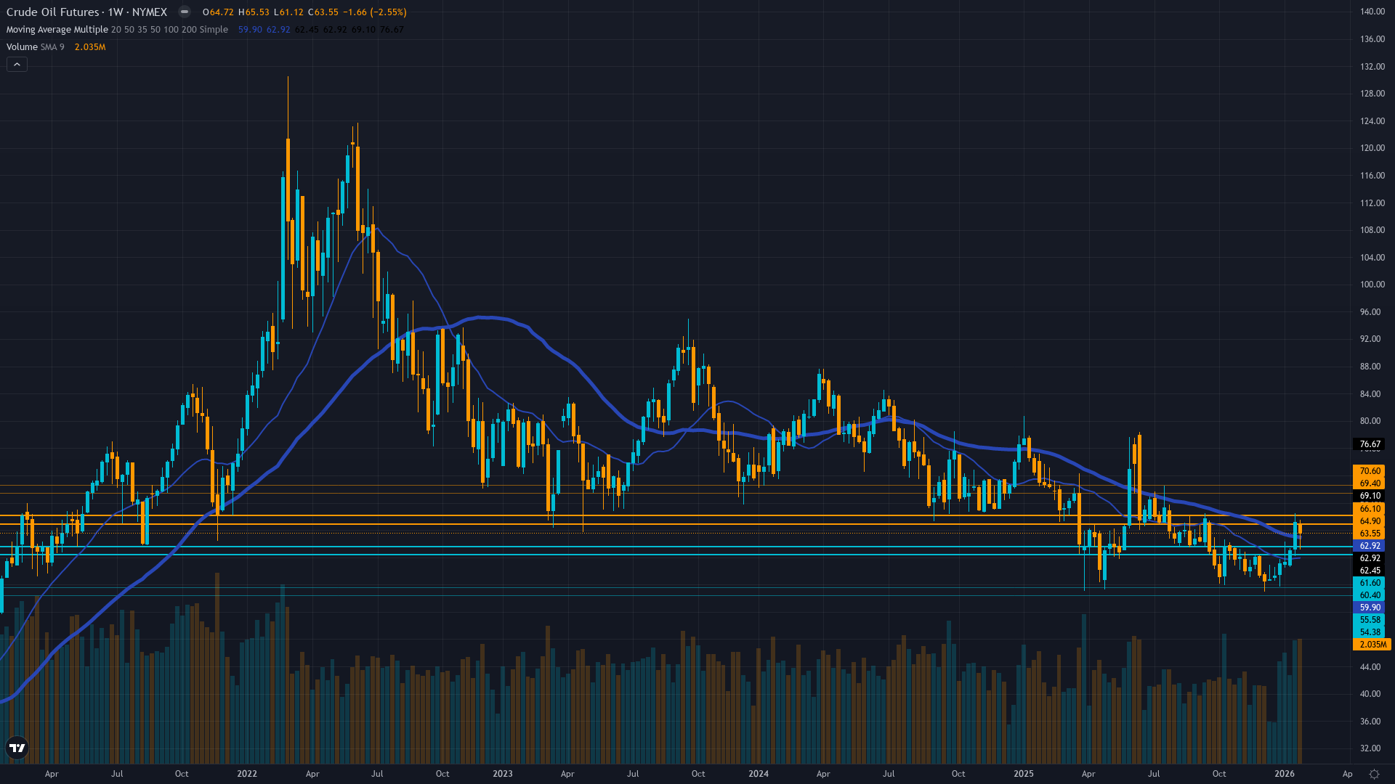The width and height of the screenshot is (1395, 784).
Task: Click the 2023 label on time axis
Action: (x=503, y=774)
